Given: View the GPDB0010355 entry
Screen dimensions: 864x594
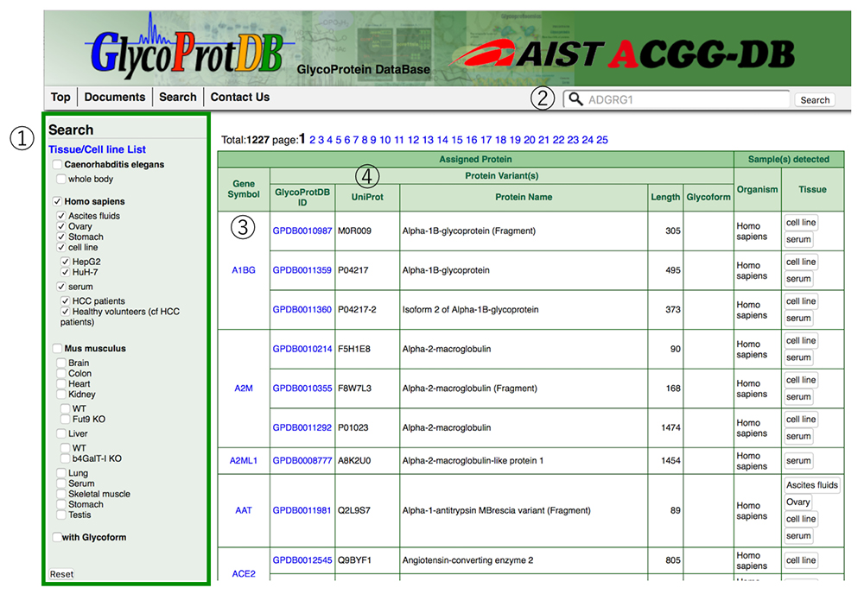Looking at the screenshot, I should coord(302,389).
